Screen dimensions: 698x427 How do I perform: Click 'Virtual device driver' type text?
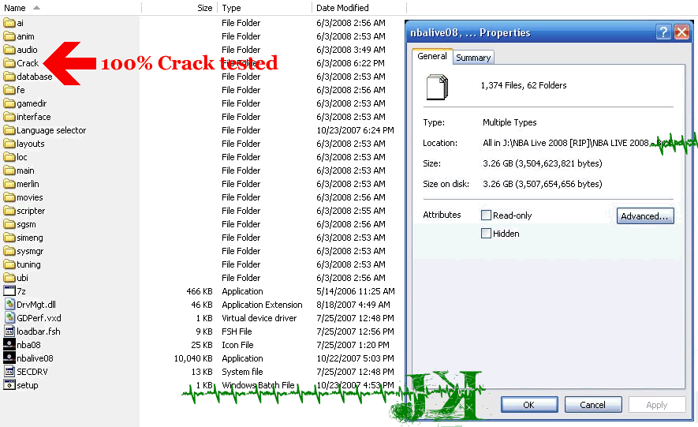(259, 318)
